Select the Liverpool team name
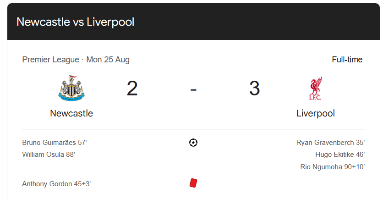The height and width of the screenshot is (199, 383). pos(316,113)
